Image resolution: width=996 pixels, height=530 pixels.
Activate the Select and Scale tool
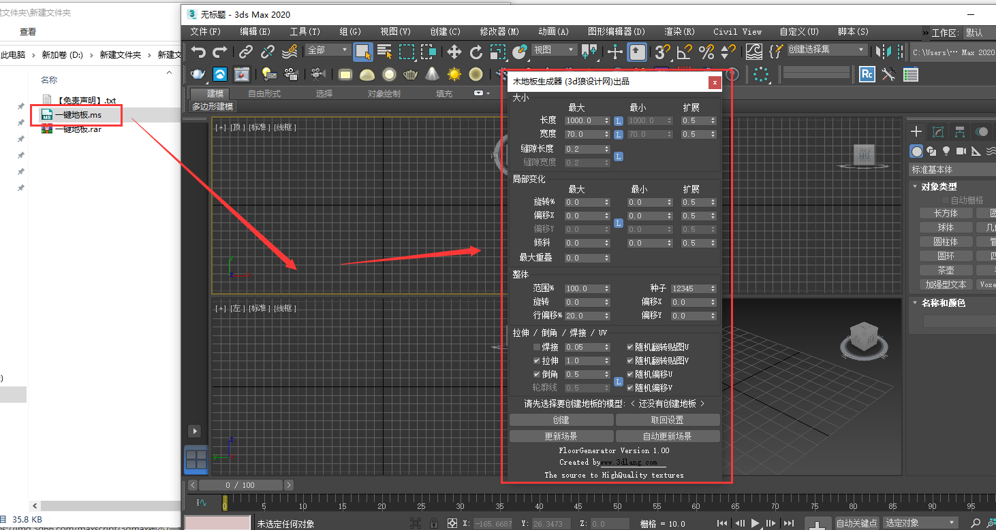coord(498,51)
